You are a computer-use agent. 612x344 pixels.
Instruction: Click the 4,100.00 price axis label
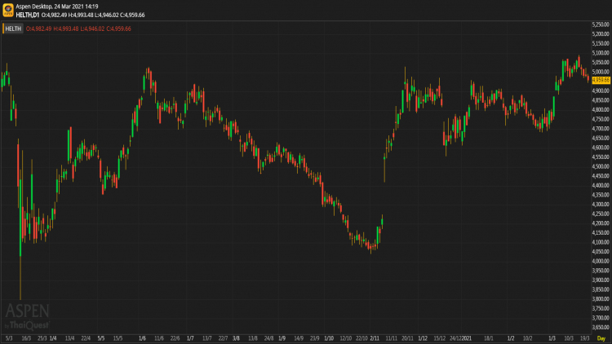601,242
